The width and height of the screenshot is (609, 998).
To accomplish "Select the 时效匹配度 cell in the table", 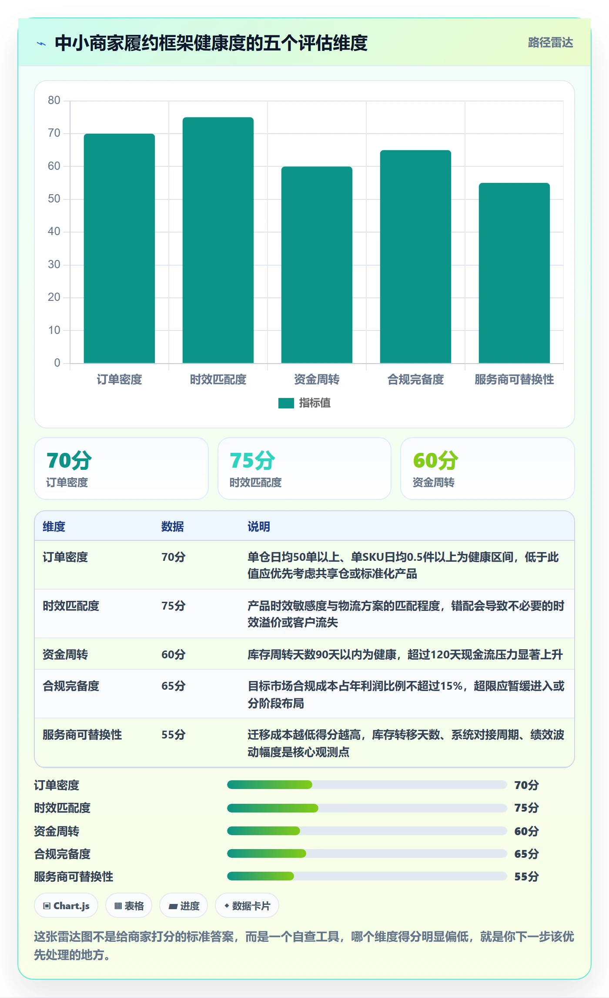I will (x=71, y=606).
